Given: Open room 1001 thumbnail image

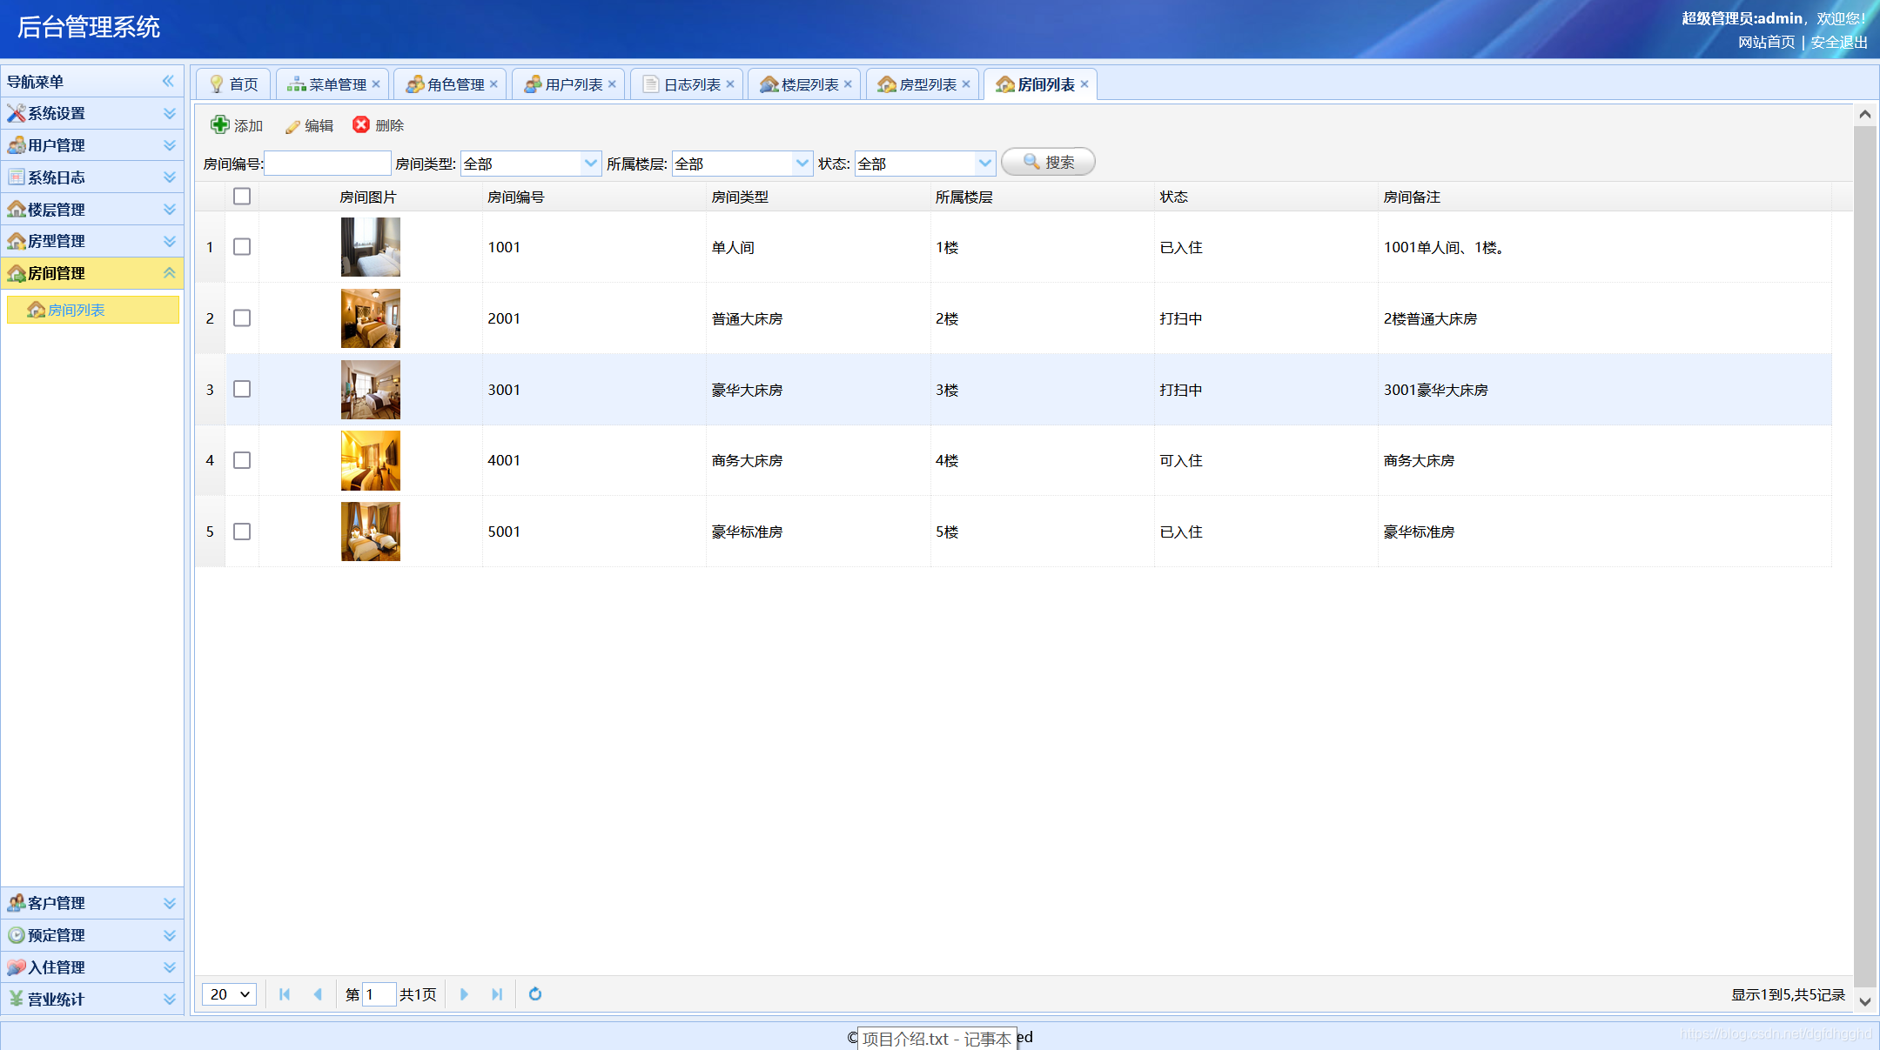Looking at the screenshot, I should coord(371,247).
